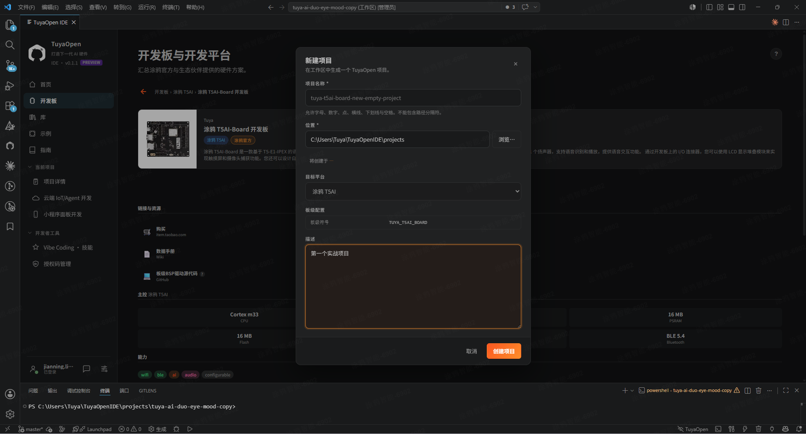This screenshot has height=434, width=806.
Task: Click the back arrow beside breadcrumb
Action: coord(144,92)
